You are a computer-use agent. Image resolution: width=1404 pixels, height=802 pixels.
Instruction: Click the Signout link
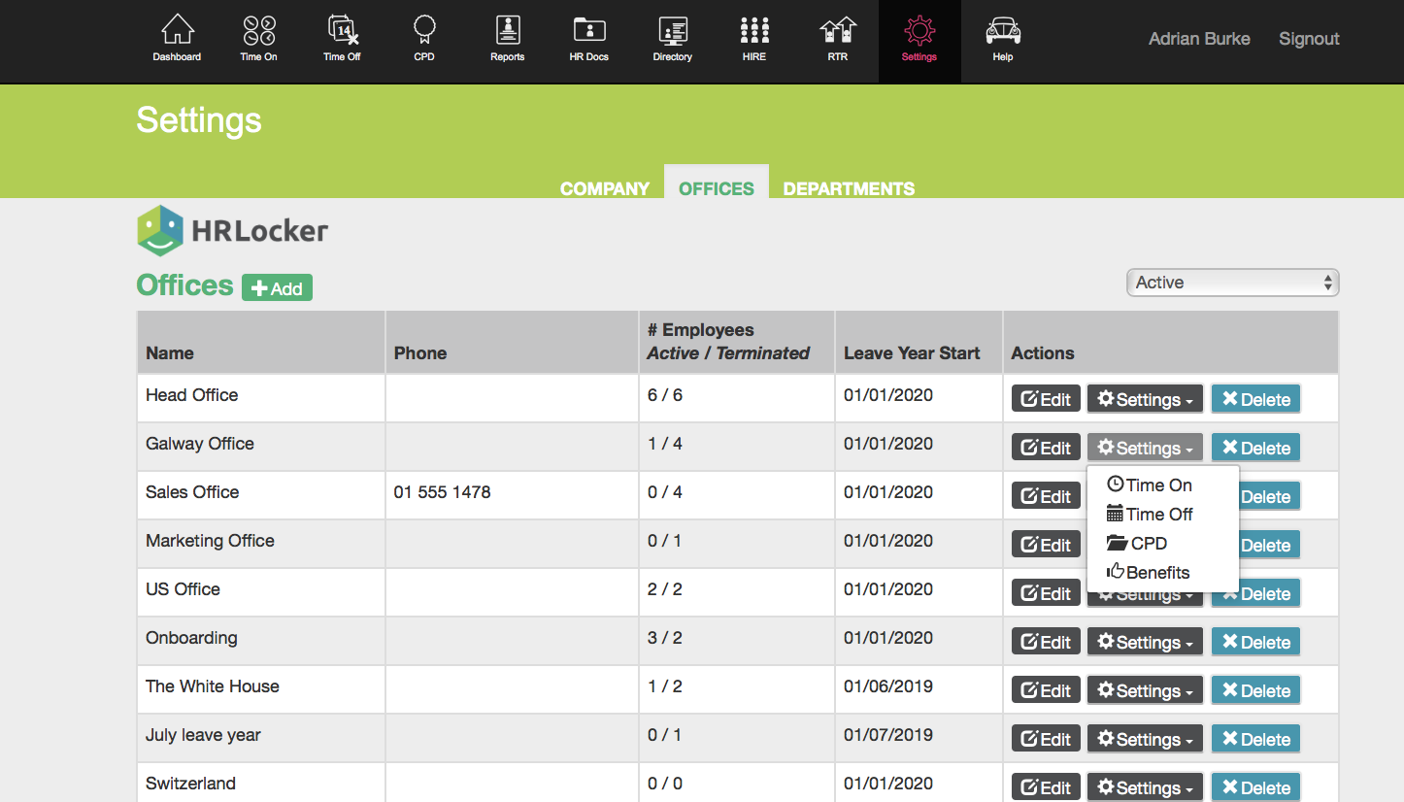(x=1309, y=39)
